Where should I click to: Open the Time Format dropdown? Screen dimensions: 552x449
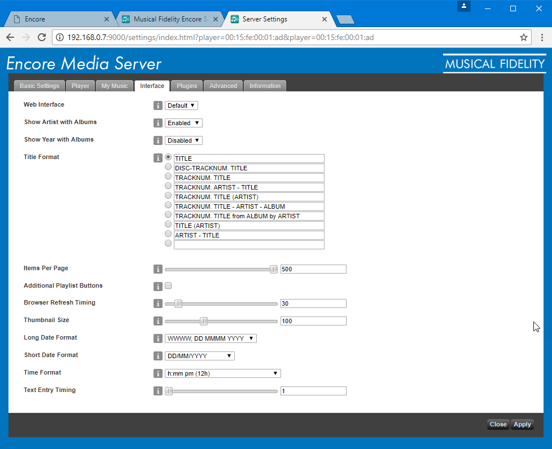222,373
